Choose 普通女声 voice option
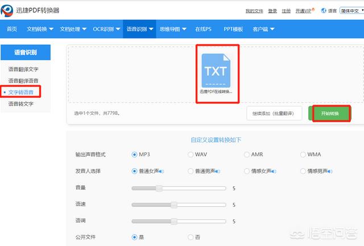Image resolution: width=364 pixels, height=246 pixels. (134, 171)
